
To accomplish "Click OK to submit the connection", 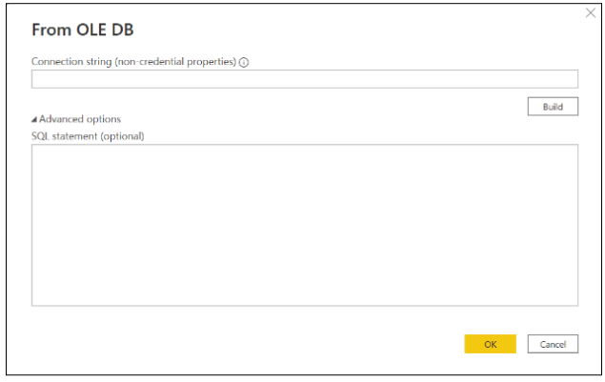I will (x=490, y=344).
